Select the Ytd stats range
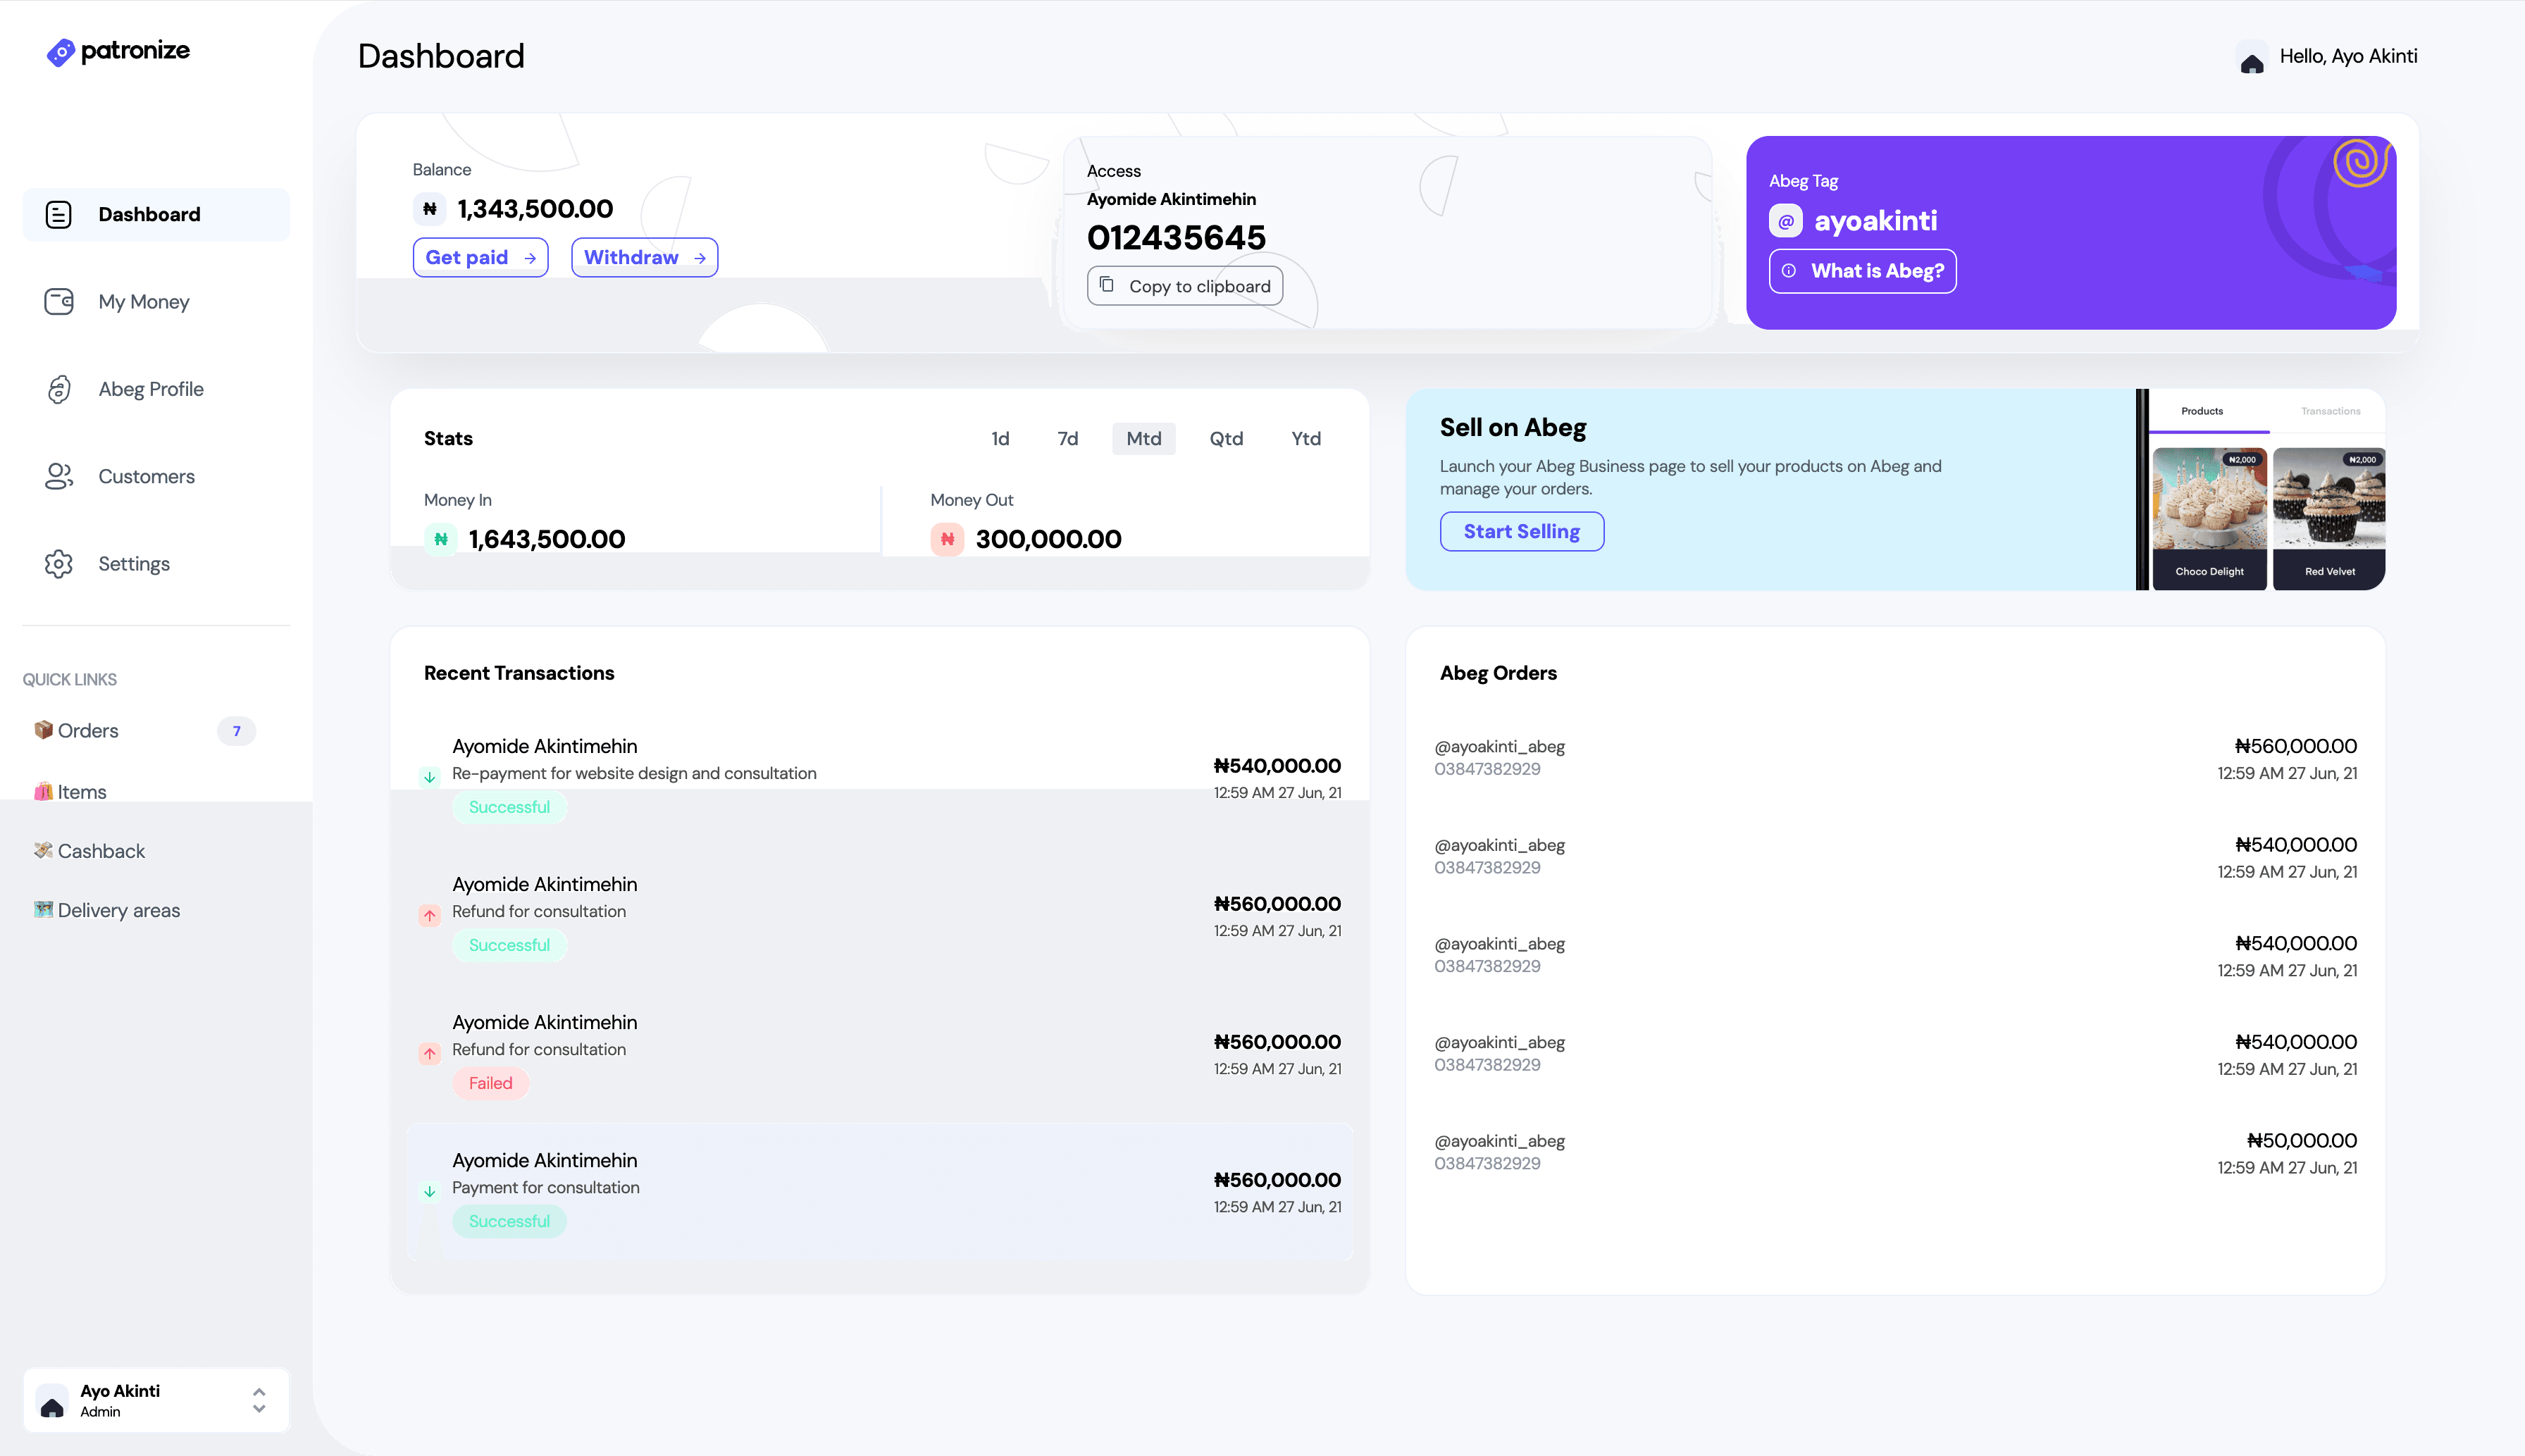Image resolution: width=2525 pixels, height=1456 pixels. pos(1305,438)
